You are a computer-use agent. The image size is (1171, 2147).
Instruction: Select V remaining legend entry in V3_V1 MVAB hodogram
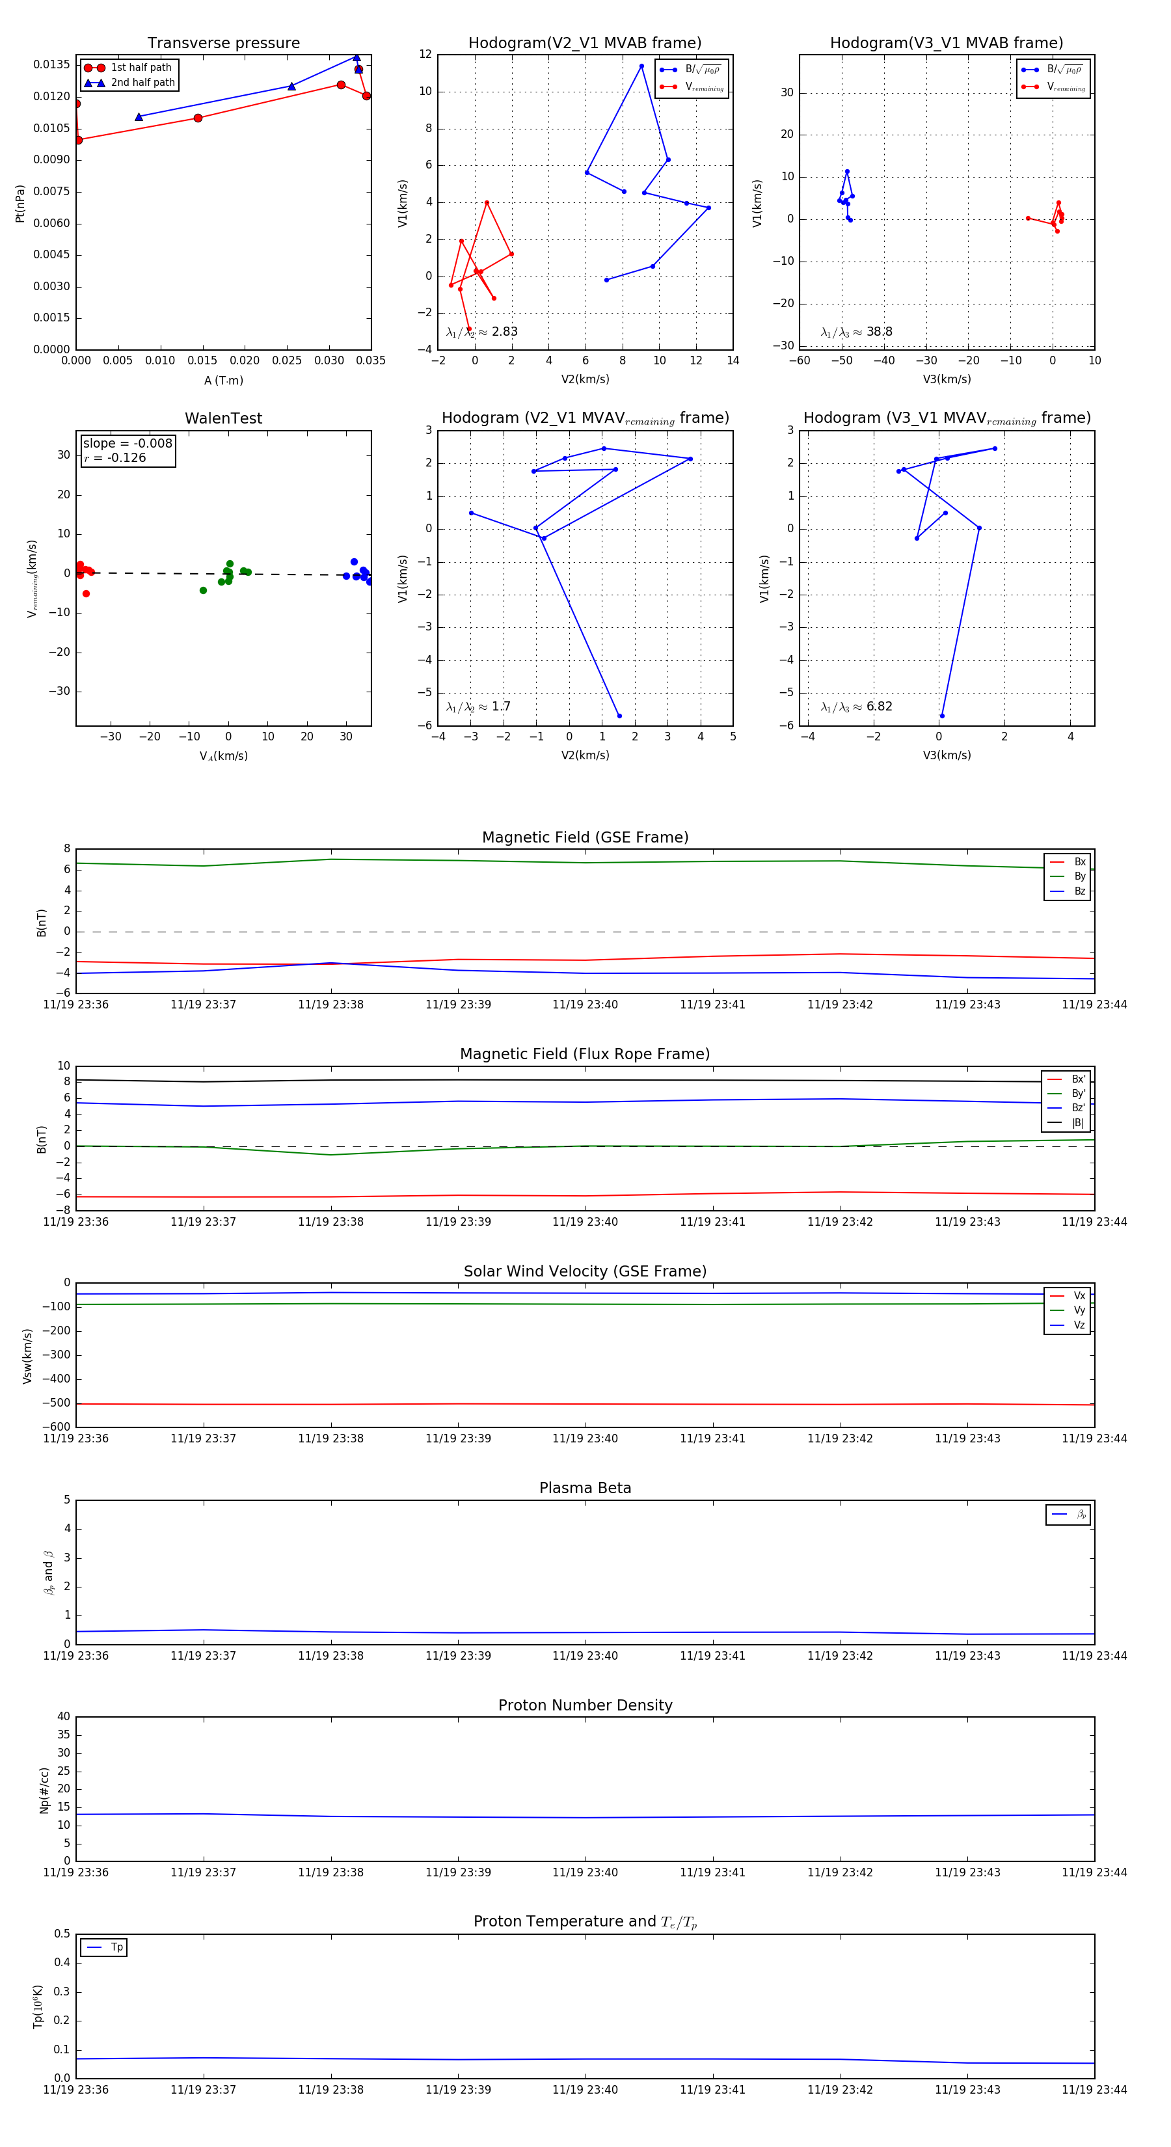point(1053,87)
